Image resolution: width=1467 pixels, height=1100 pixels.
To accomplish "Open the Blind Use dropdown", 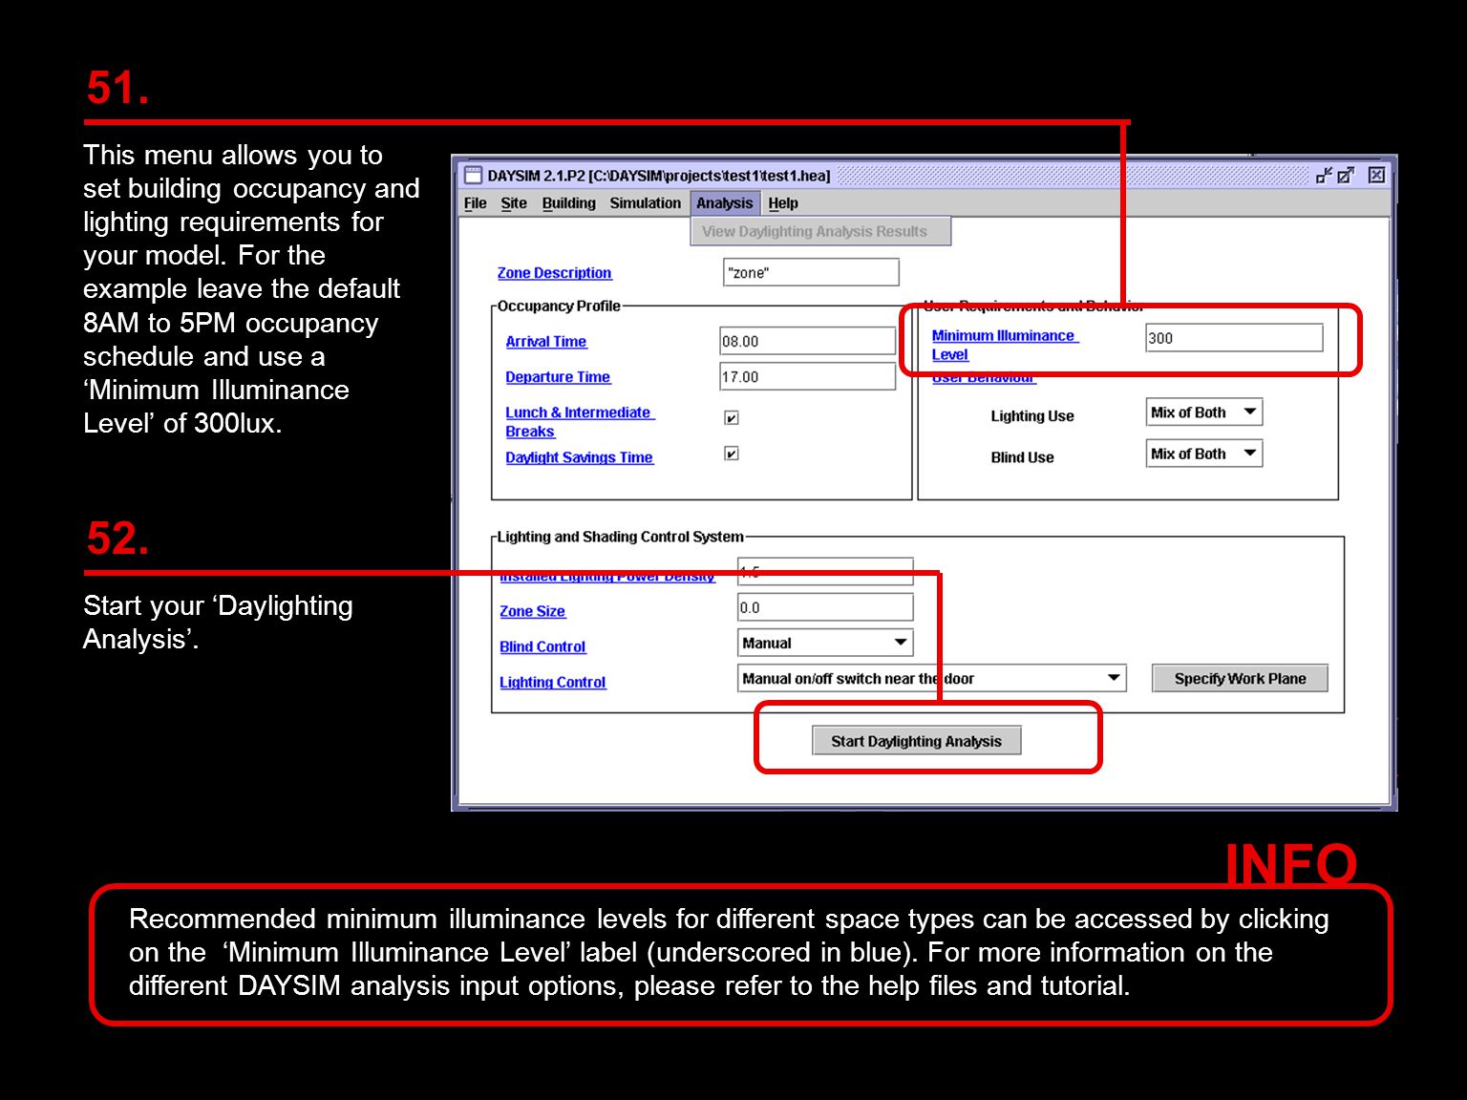I will point(1203,454).
